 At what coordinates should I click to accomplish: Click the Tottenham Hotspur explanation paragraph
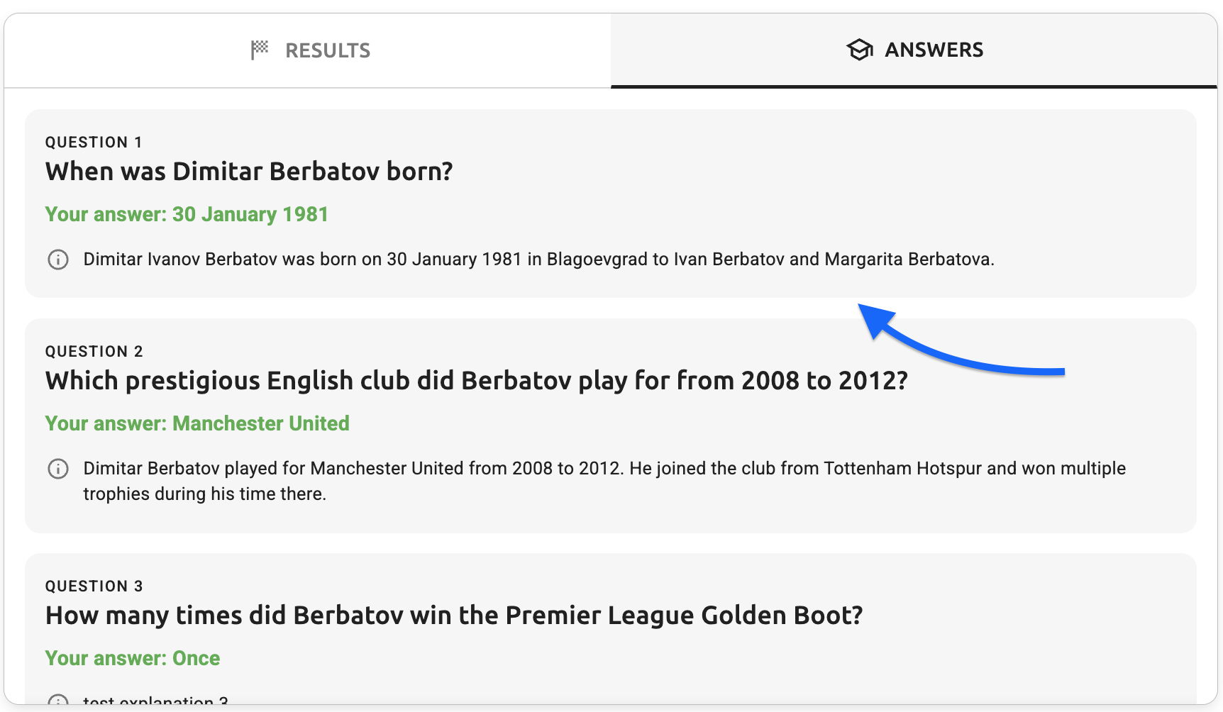point(604,481)
